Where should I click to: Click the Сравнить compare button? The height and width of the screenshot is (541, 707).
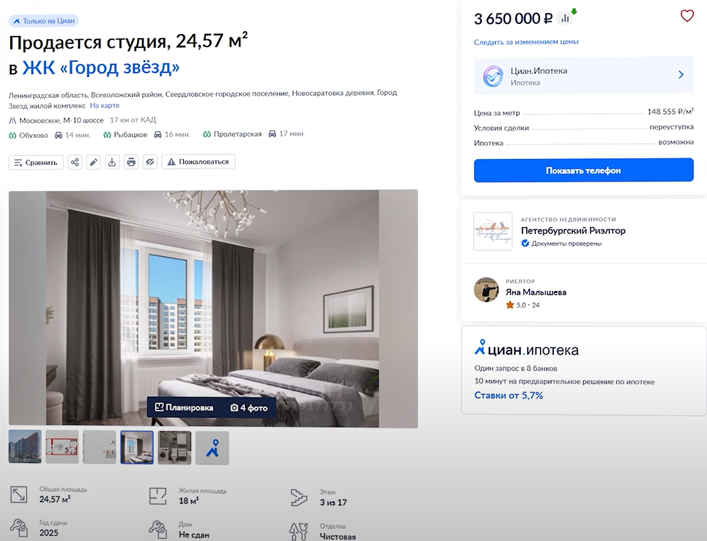point(36,162)
